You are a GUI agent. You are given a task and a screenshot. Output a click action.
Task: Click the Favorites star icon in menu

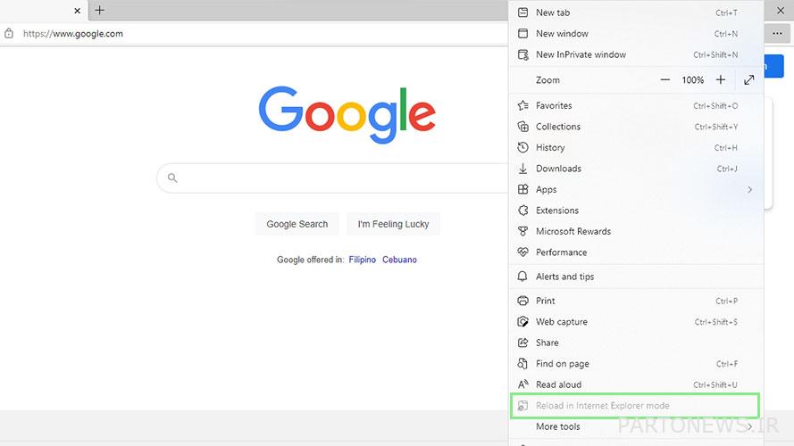point(523,105)
